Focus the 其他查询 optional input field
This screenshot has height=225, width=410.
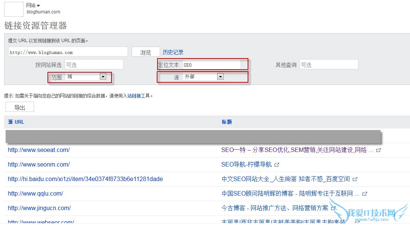328,64
